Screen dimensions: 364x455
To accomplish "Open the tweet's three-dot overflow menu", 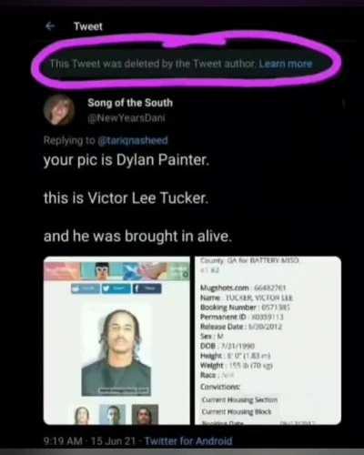I will [x=343, y=104].
